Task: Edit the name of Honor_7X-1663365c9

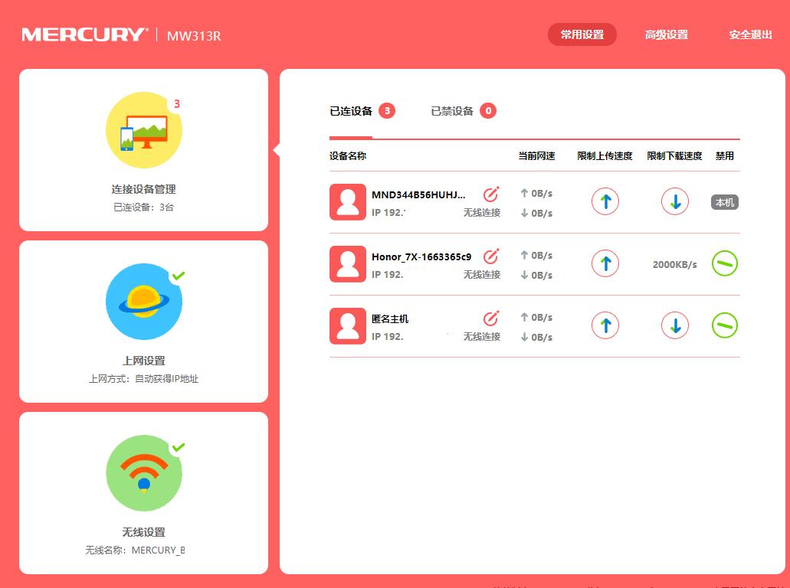Action: 491,255
